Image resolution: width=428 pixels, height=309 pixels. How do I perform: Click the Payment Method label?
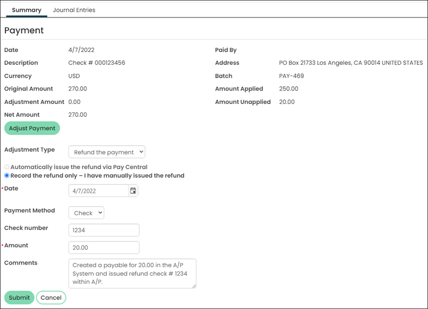coord(29,210)
